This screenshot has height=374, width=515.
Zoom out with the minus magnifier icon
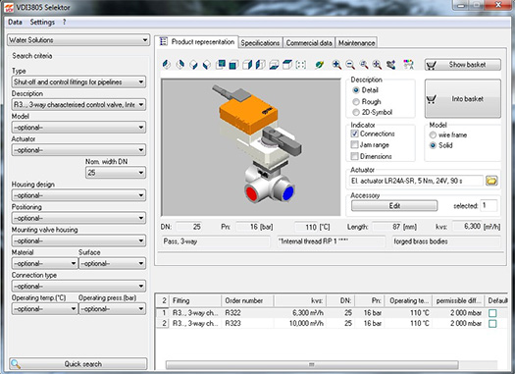coord(350,65)
